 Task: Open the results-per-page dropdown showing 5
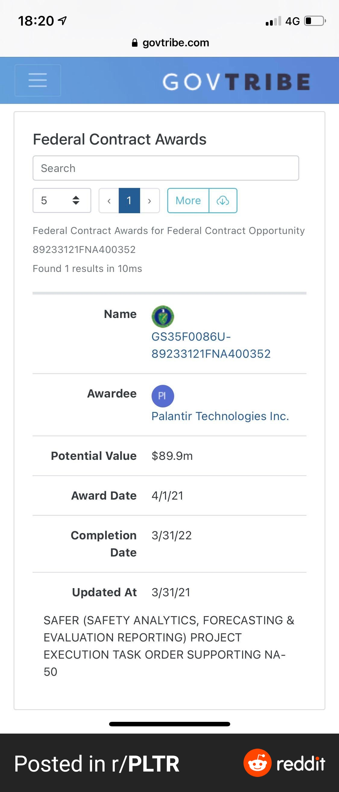(62, 201)
